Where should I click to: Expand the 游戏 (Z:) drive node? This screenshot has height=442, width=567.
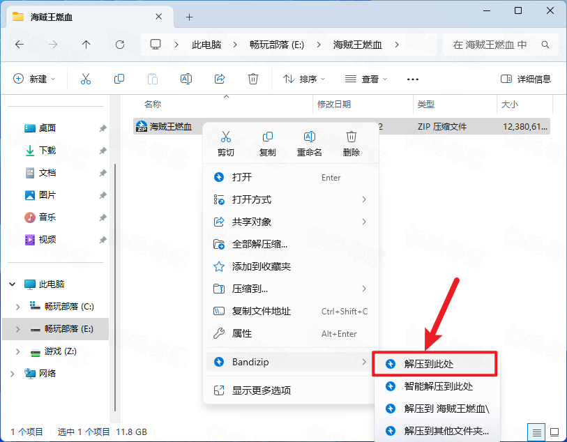coord(17,351)
